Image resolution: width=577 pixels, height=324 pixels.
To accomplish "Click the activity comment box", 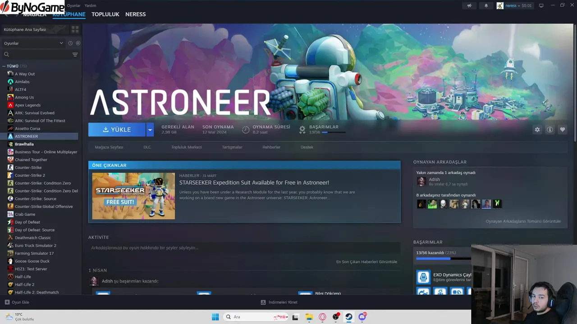I will [x=244, y=248].
